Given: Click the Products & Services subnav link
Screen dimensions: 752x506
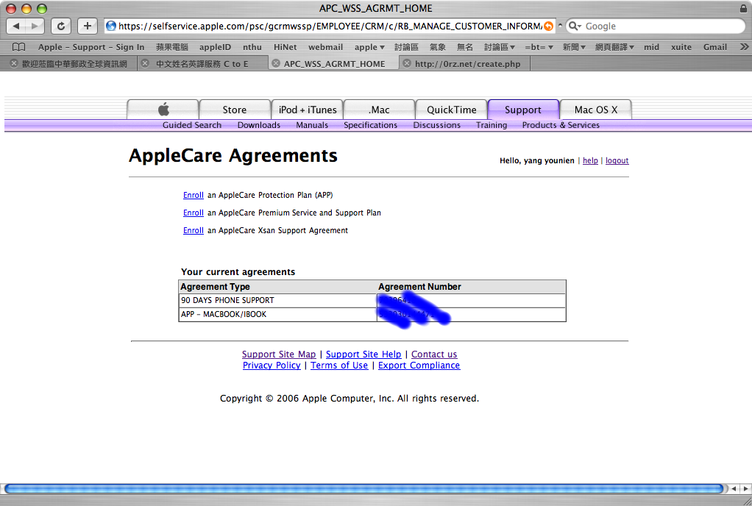Looking at the screenshot, I should 561,125.
